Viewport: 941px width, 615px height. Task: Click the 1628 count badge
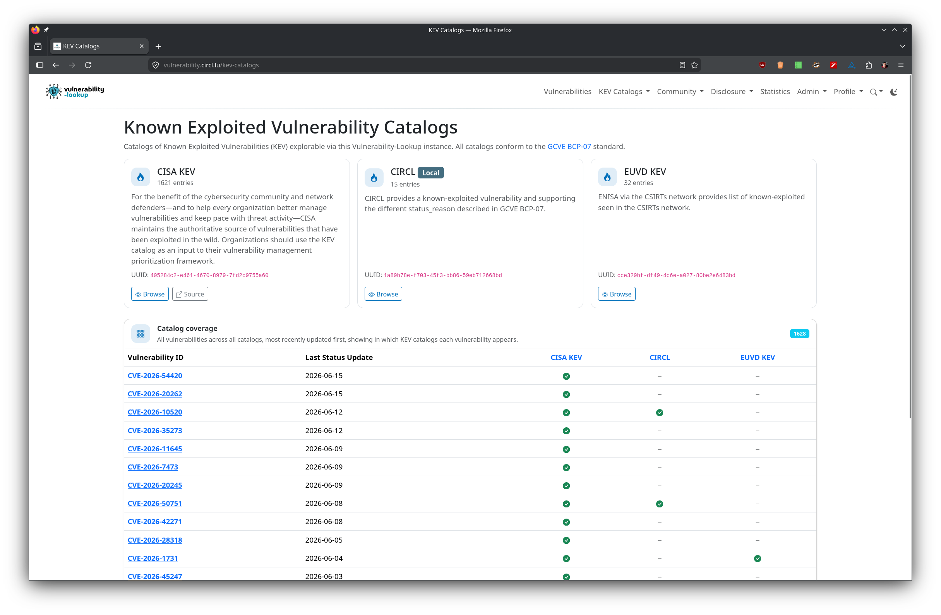pyautogui.click(x=799, y=334)
